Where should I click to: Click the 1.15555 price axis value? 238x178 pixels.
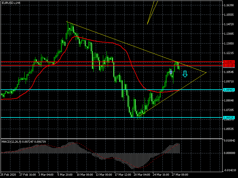click(x=229, y=15)
